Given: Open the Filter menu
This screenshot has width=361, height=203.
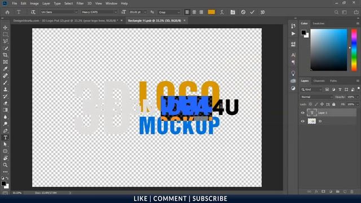Looking at the screenshot, I should click(x=80, y=3).
